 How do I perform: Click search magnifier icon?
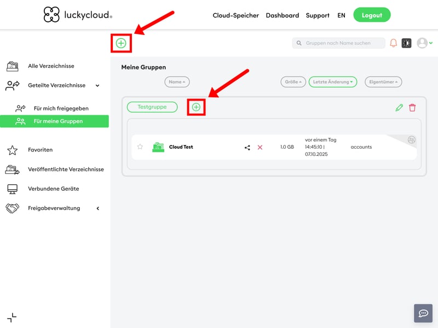tap(299, 43)
